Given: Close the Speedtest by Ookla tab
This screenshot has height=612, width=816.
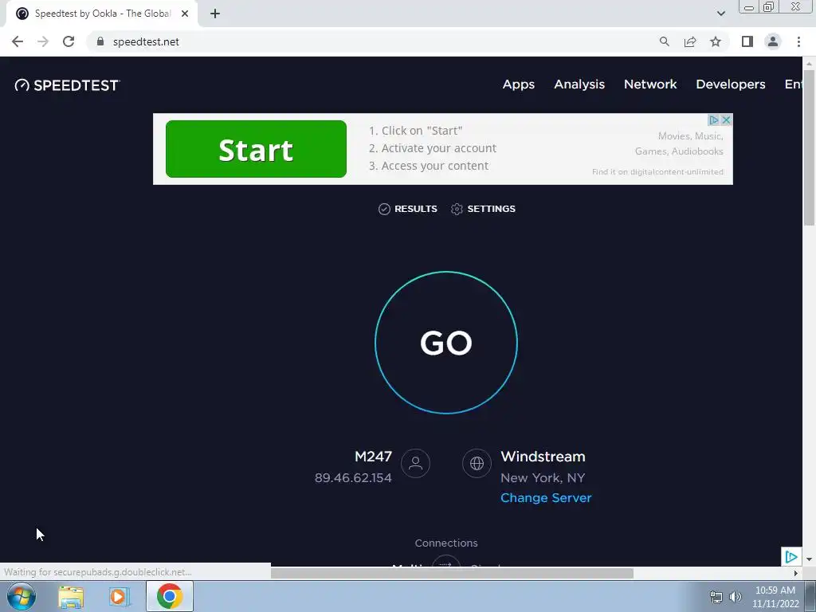Looking at the screenshot, I should click(x=185, y=14).
